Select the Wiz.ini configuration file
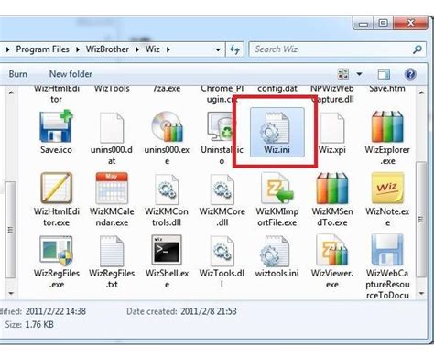The width and height of the screenshot is (434, 357). point(277,132)
